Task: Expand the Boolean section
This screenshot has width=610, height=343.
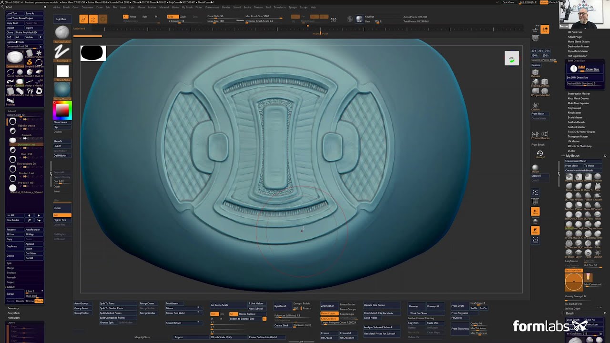Action: (x=11, y=272)
